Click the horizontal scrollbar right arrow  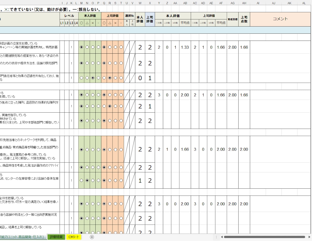309,237
